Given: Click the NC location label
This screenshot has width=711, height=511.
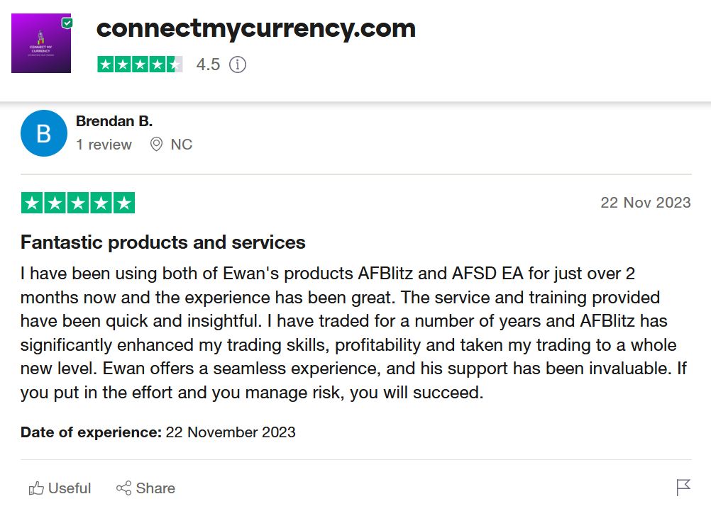Looking at the screenshot, I should [x=182, y=145].
